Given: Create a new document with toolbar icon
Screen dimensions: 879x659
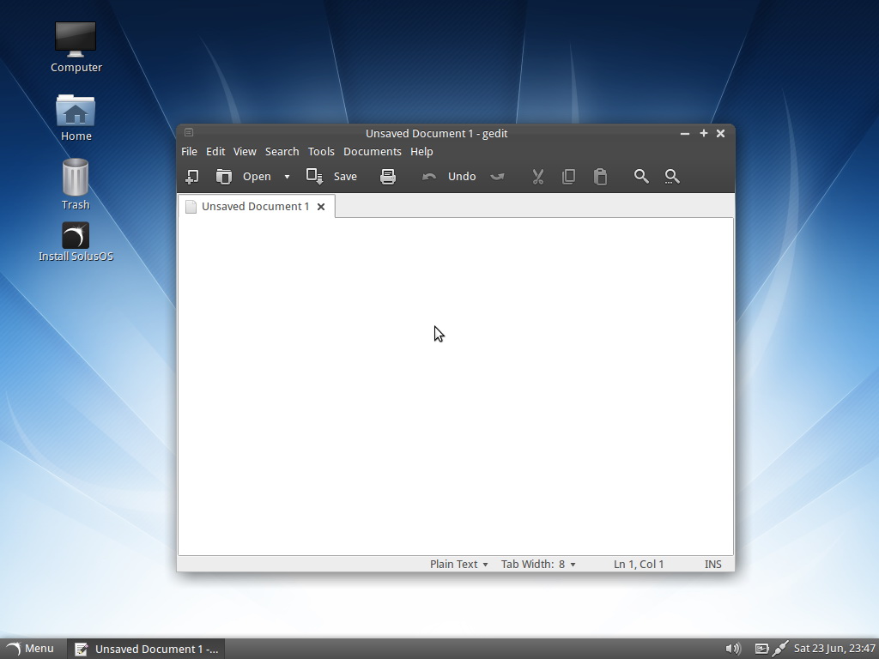Looking at the screenshot, I should click(191, 177).
